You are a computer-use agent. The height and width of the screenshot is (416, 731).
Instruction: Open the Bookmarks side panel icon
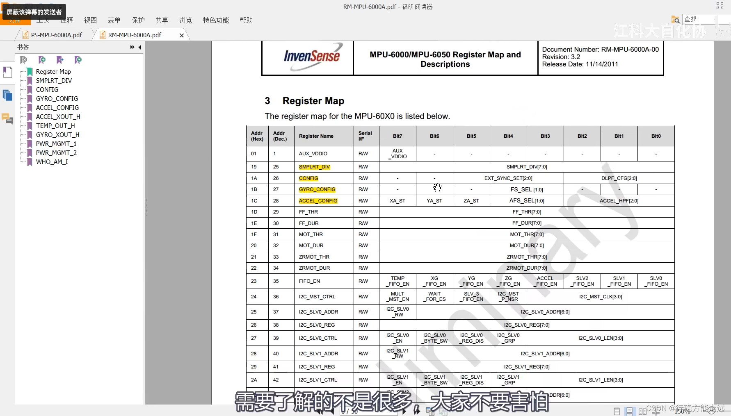(x=7, y=72)
